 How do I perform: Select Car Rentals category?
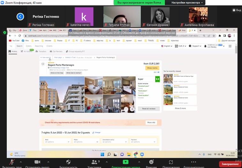[x=56, y=51]
